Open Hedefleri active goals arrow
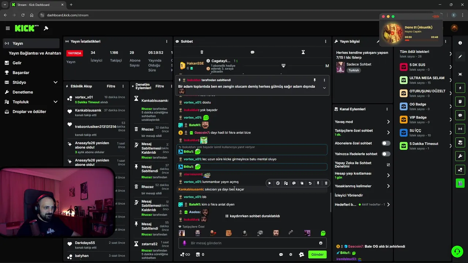The width and height of the screenshot is (468, 263). pyautogui.click(x=388, y=205)
